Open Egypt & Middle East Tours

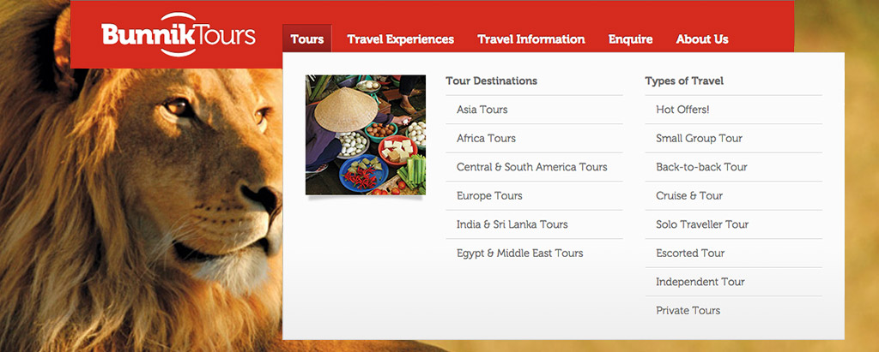[519, 253]
